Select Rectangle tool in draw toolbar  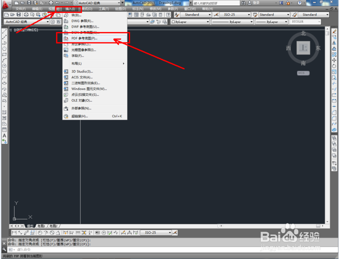coord(4,55)
